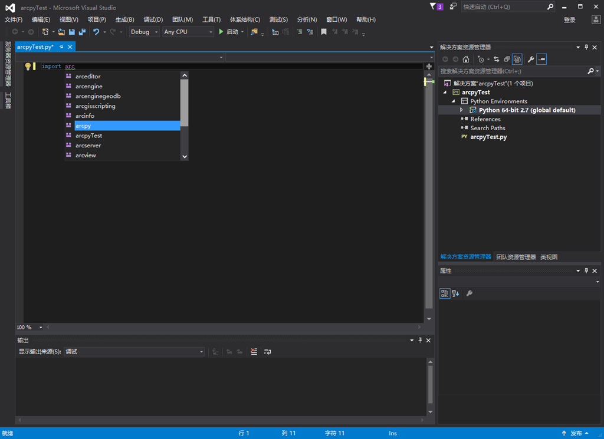Click the Quick Launch search magnifier
This screenshot has width=604, height=439.
550,6
